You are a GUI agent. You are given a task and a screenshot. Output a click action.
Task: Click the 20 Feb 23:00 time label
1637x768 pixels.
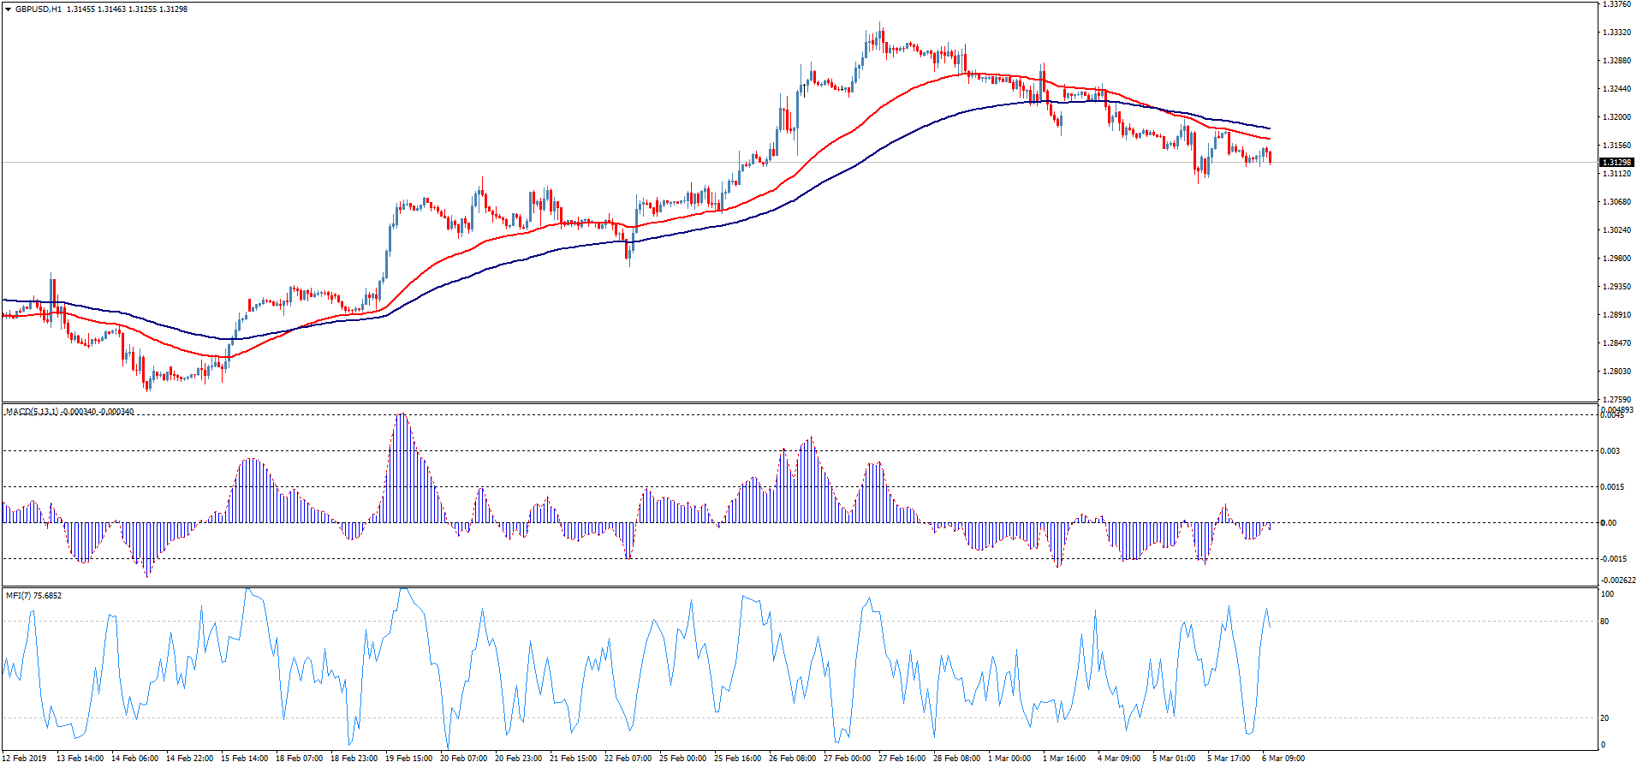click(x=518, y=759)
